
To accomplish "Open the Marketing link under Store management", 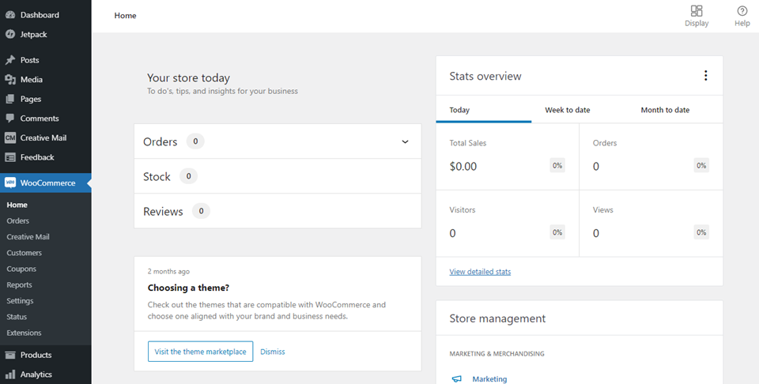I will 489,379.
